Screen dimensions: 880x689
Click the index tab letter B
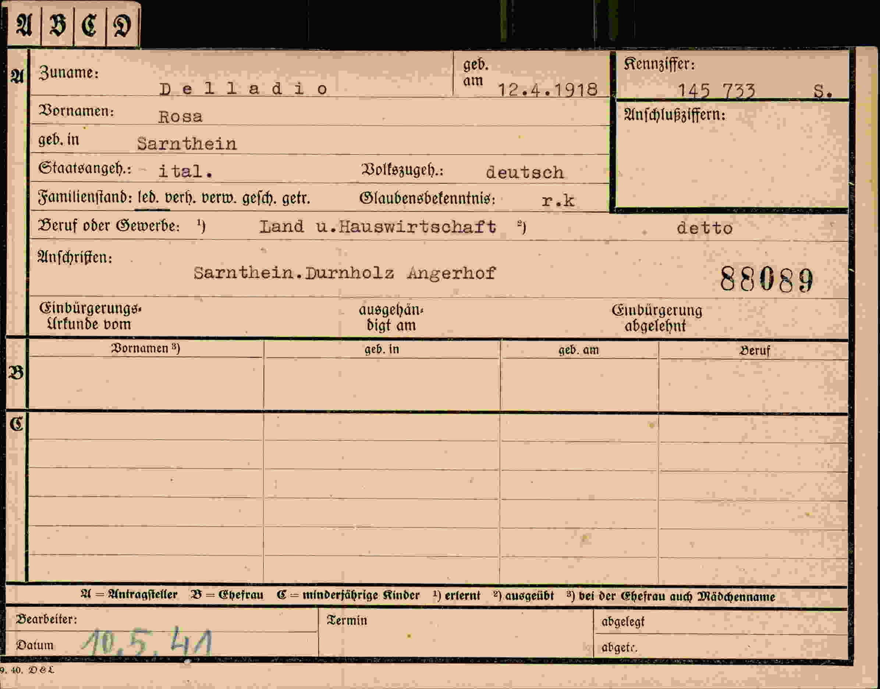[x=57, y=25]
